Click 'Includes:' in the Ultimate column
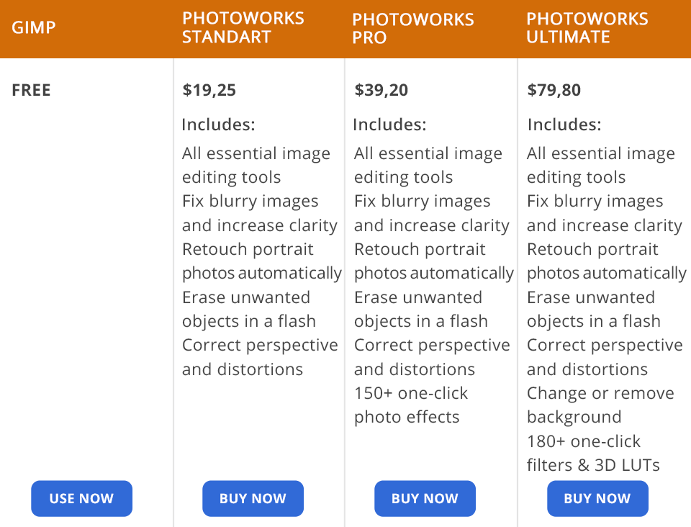 point(564,125)
